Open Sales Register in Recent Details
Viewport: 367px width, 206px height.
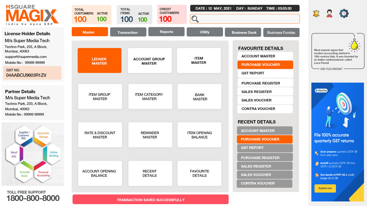265,166
